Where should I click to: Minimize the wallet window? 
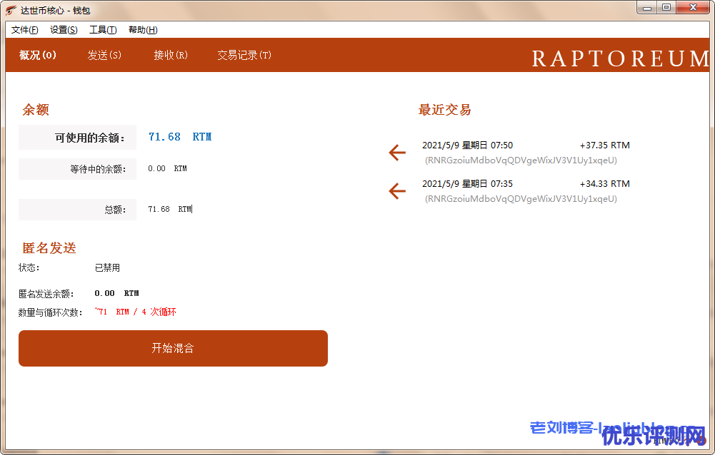(647, 8)
